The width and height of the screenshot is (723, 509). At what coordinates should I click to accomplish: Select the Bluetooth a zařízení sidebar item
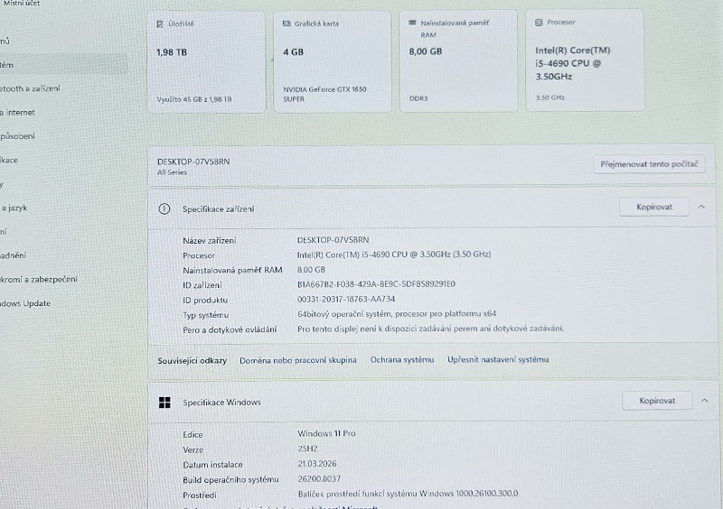click(30, 89)
